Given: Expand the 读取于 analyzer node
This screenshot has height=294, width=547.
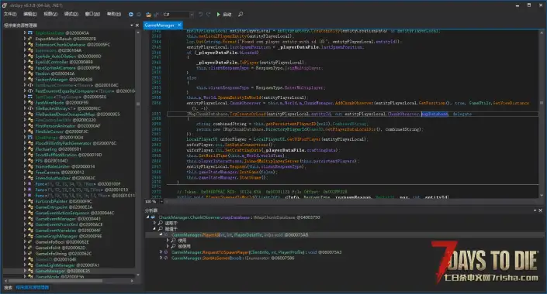Looking at the screenshot, I should pos(155,223).
